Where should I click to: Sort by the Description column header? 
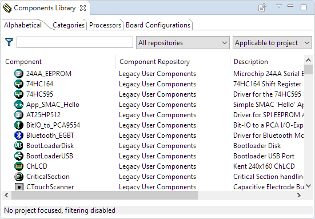[x=267, y=62]
